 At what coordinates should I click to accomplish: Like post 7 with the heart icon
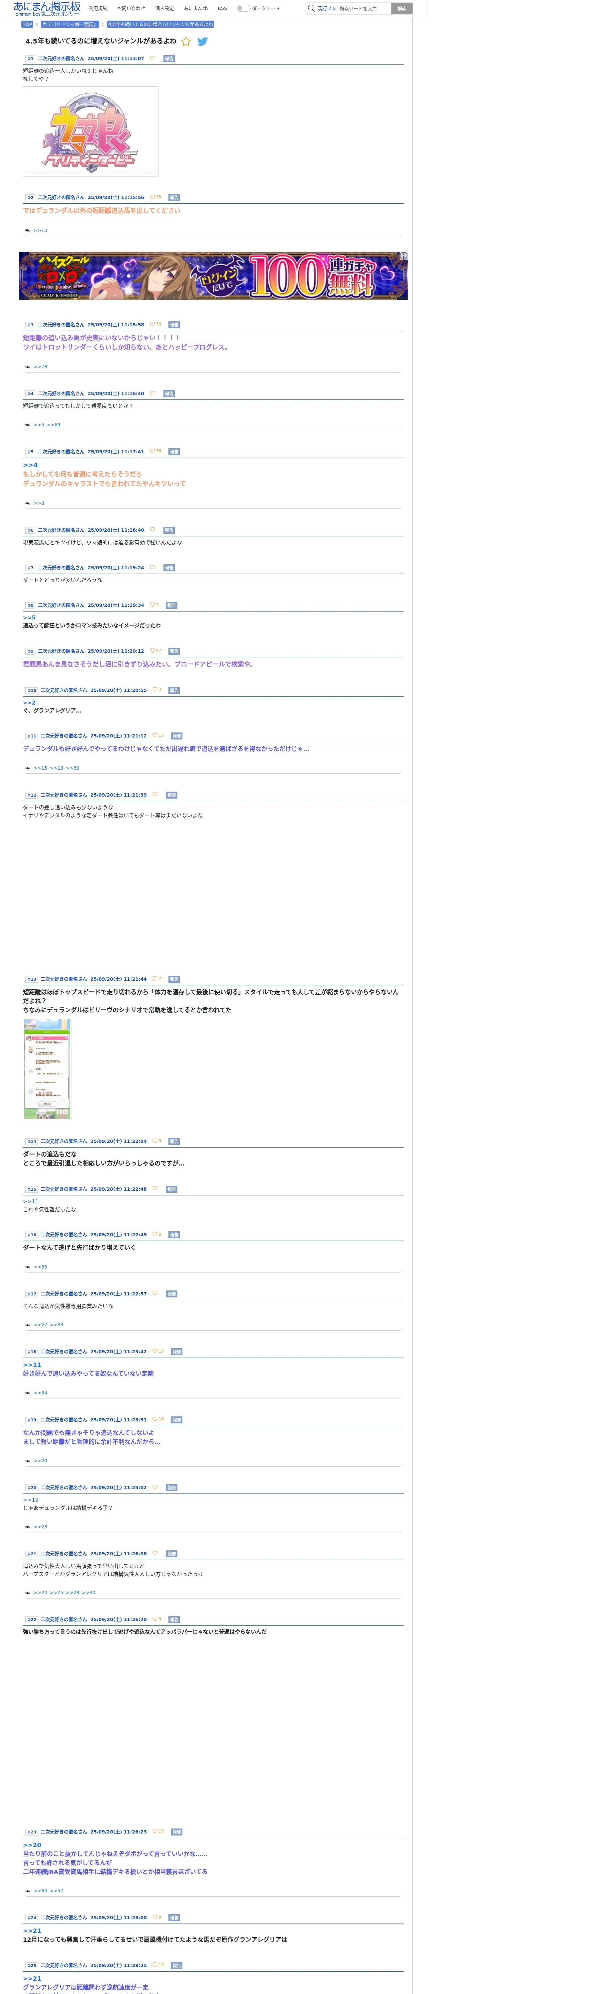152,567
